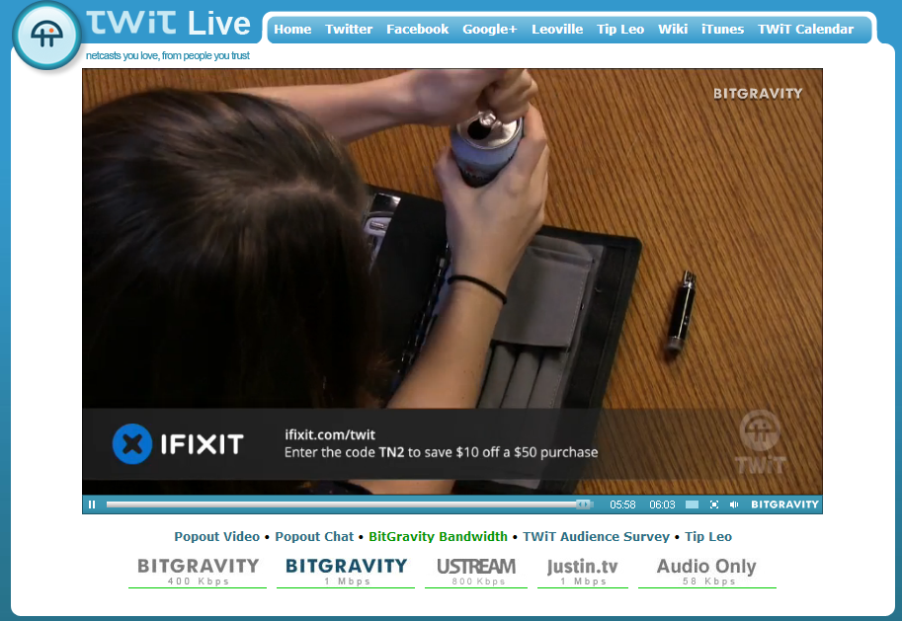
Task: Open the Popout Chat link
Action: pyautogui.click(x=314, y=537)
